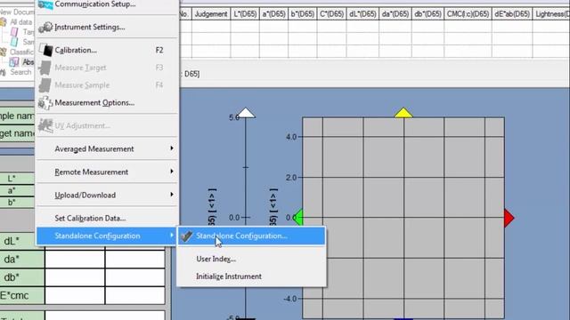
Task: Select the All data tree item
Action: tap(20, 22)
